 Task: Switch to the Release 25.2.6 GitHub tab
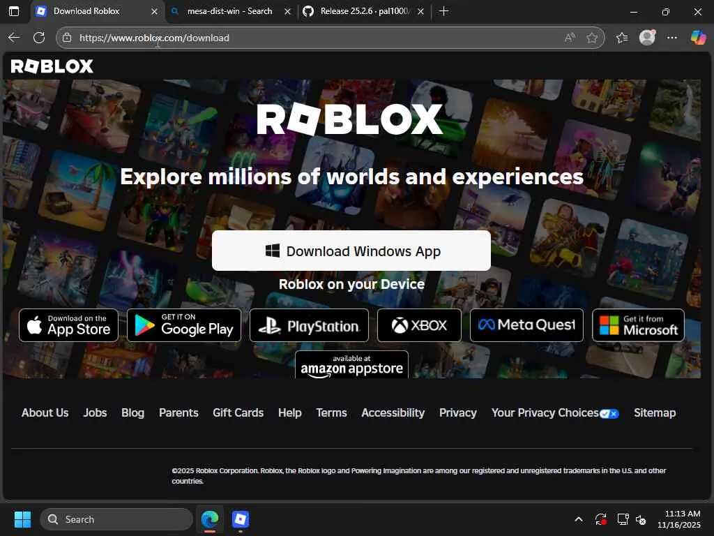tap(363, 11)
